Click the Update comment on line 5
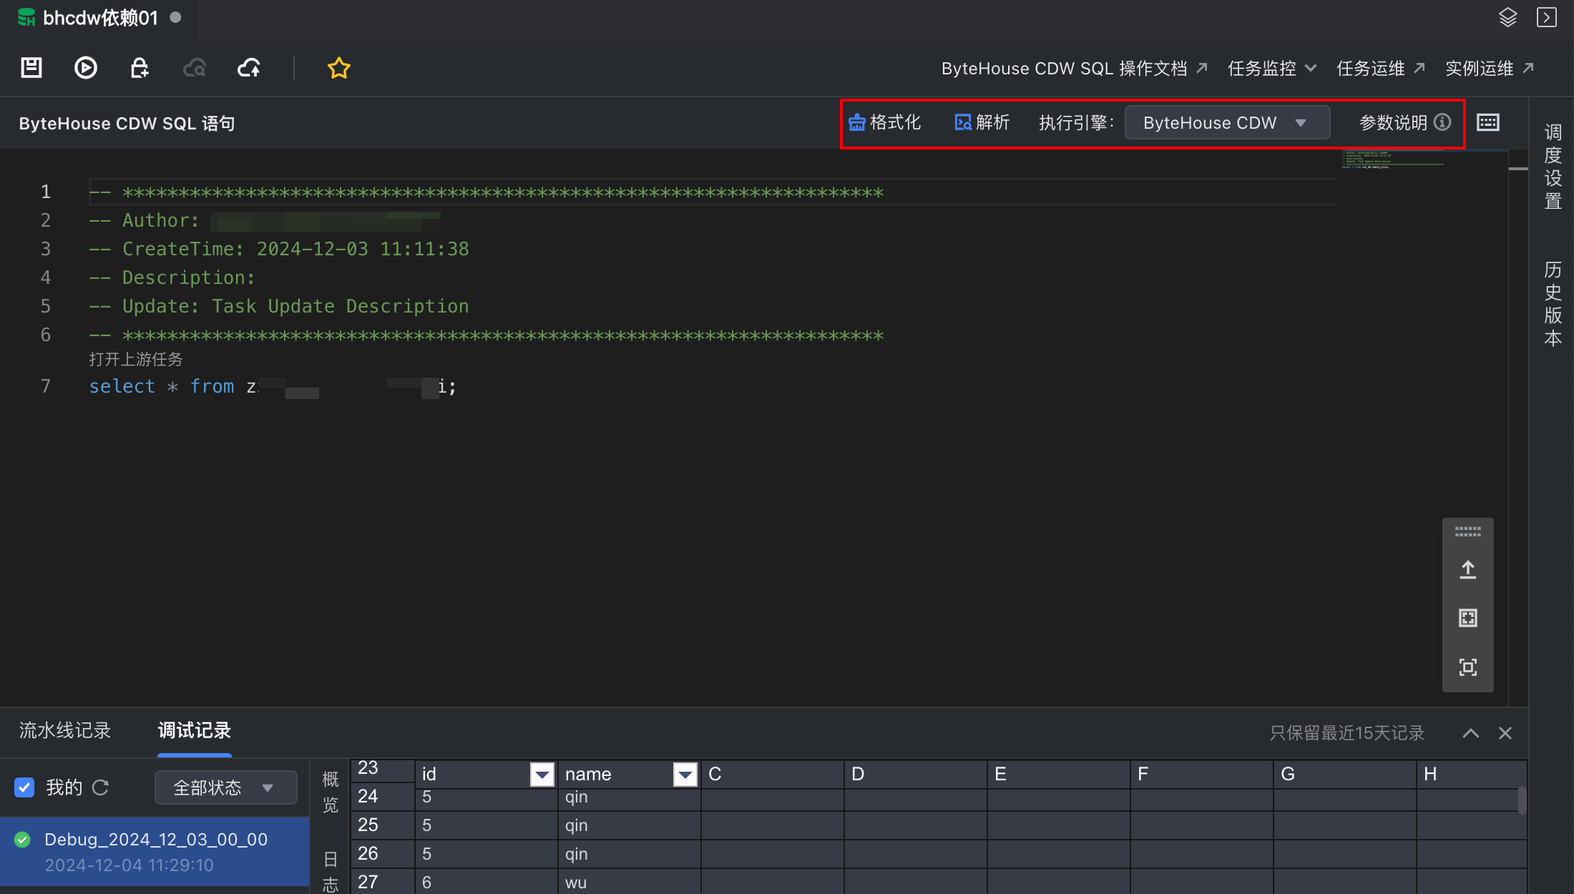This screenshot has height=894, width=1574. [x=279, y=306]
